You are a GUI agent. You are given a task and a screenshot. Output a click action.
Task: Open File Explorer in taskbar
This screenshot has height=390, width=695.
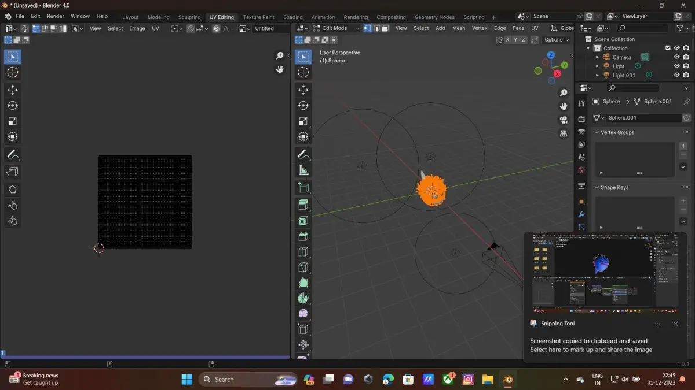pyautogui.click(x=488, y=380)
